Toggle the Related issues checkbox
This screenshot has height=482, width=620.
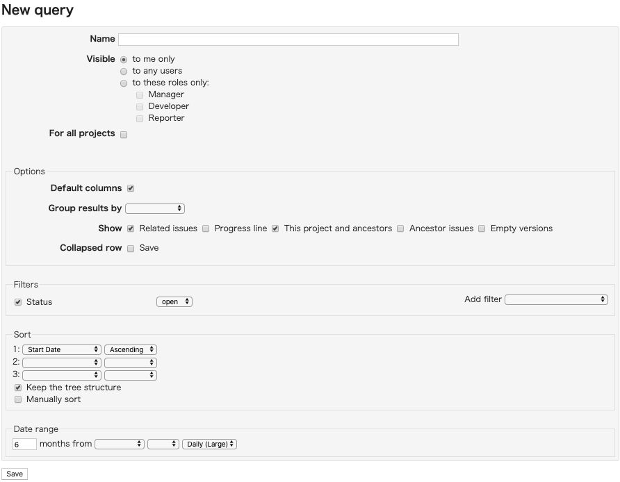[x=131, y=228]
